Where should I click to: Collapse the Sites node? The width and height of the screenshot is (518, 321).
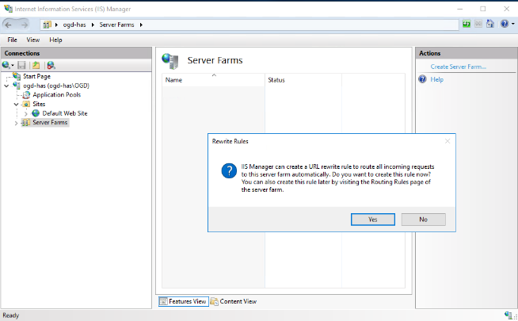click(x=16, y=105)
